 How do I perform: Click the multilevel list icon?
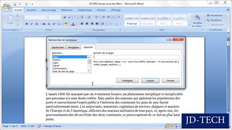point(96,17)
